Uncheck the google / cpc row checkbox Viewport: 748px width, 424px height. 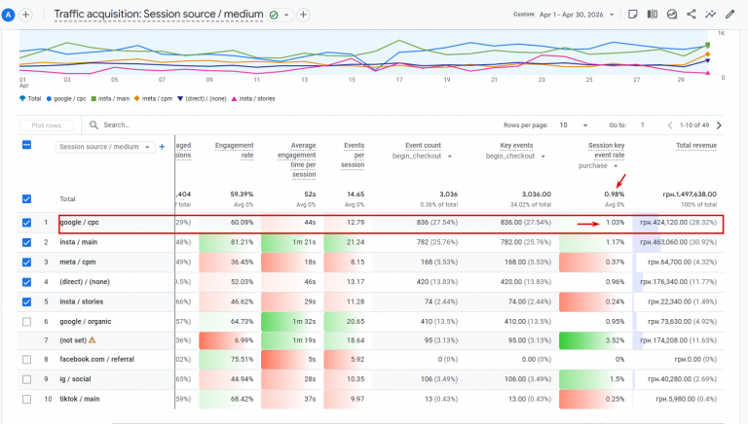26,223
